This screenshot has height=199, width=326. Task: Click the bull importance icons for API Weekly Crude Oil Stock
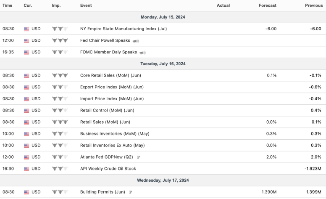coord(60,169)
